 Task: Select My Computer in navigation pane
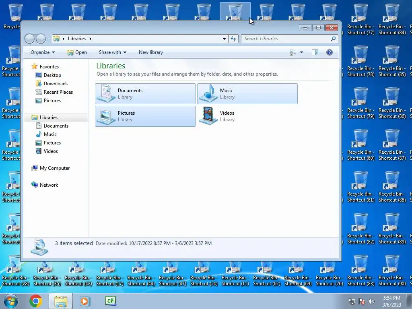[55, 168]
